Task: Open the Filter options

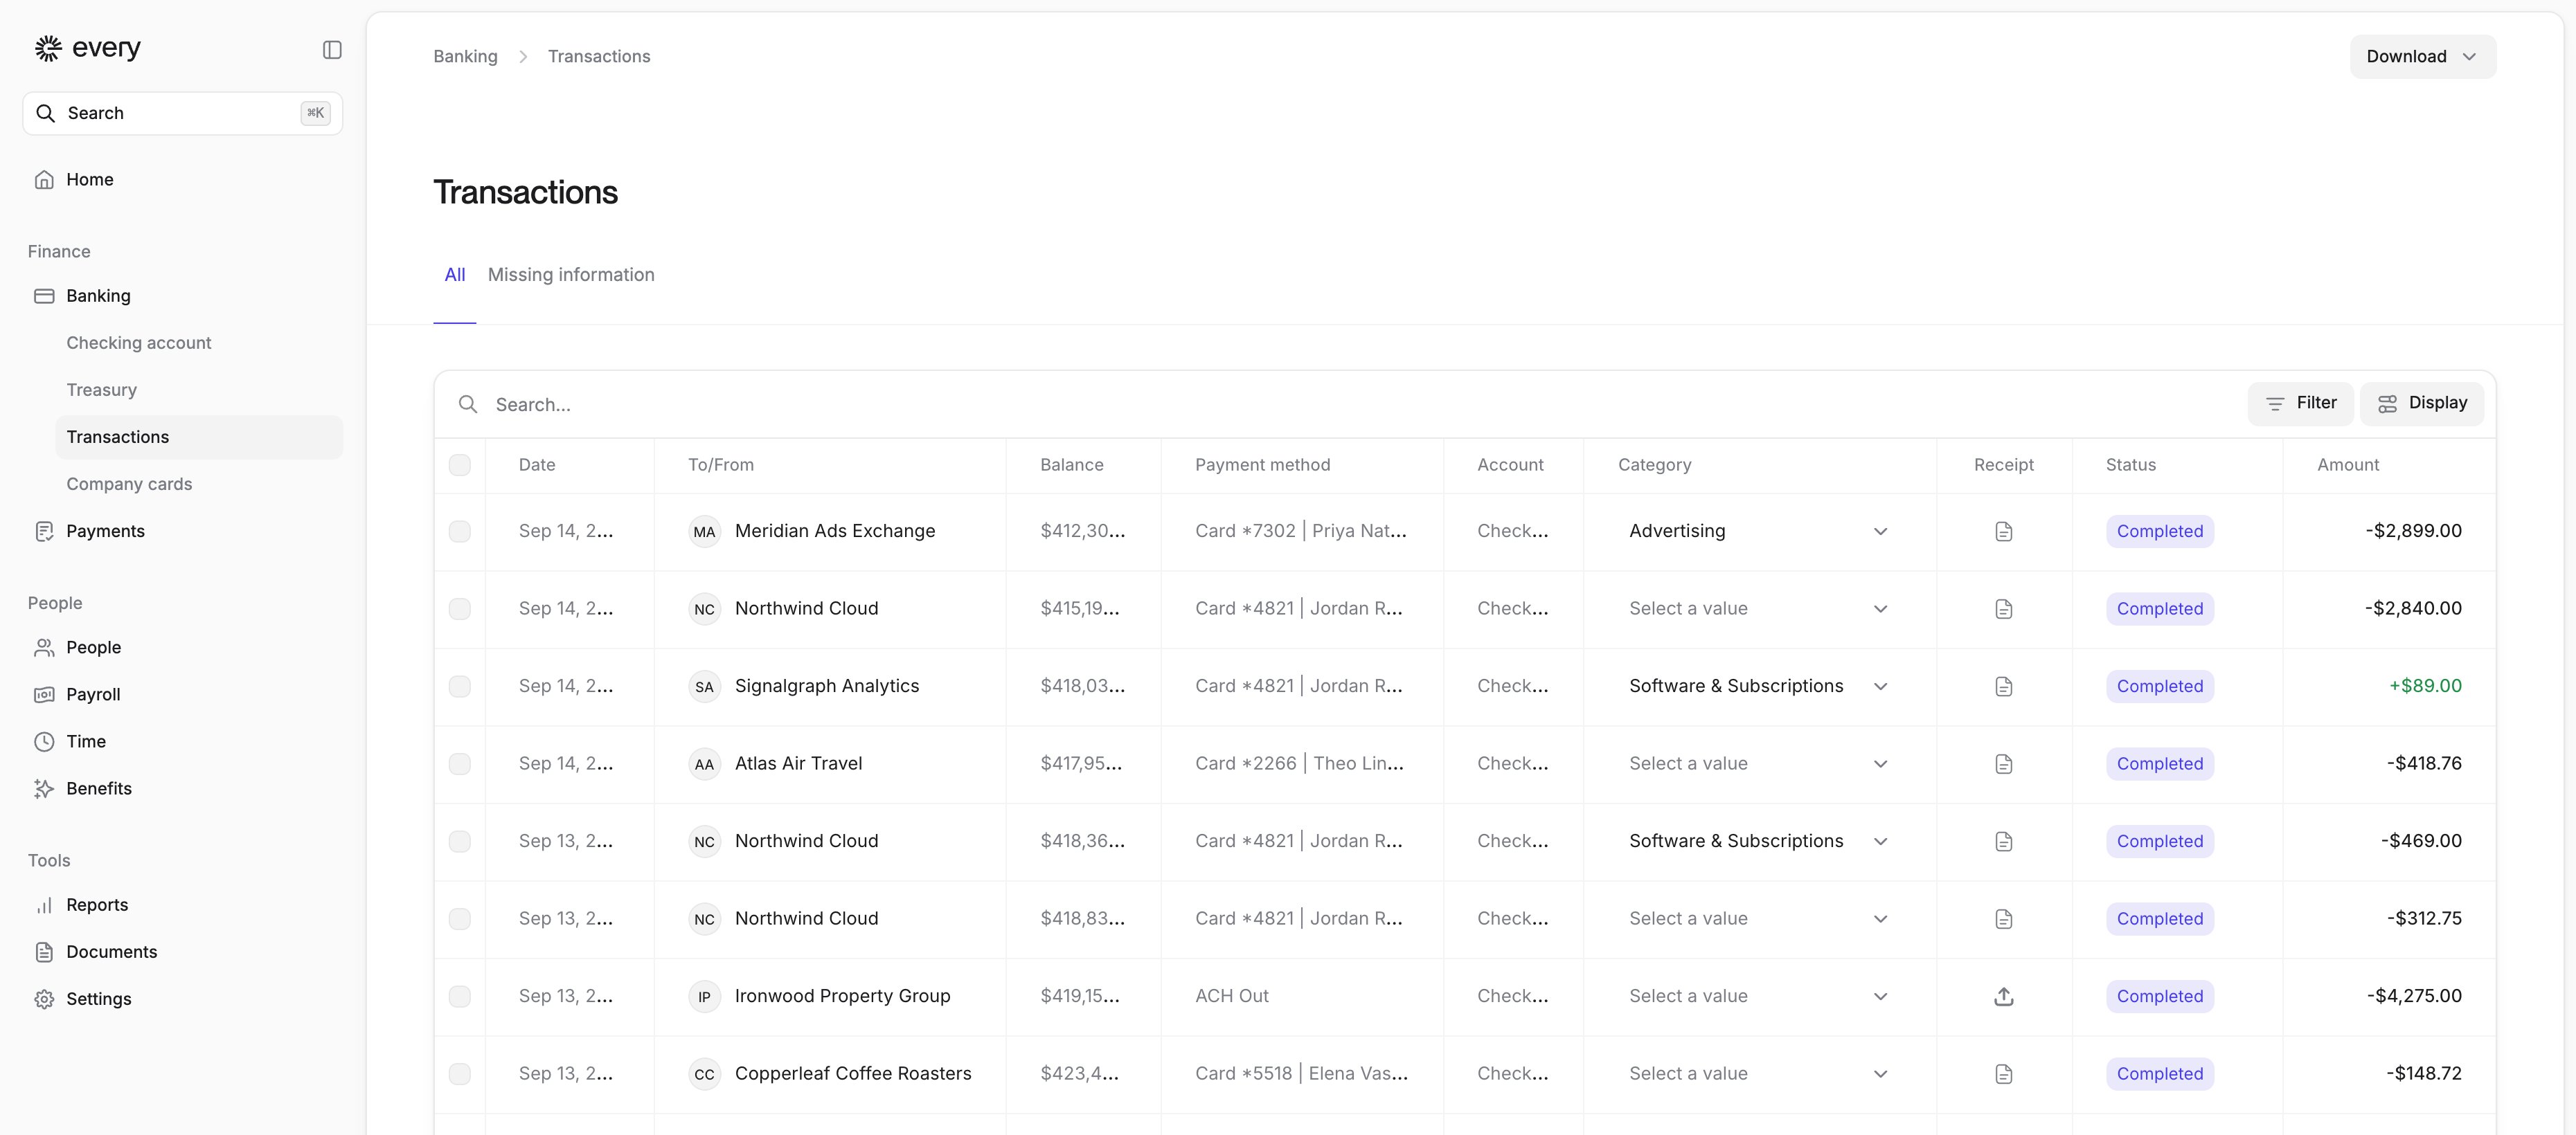Action: tap(2300, 403)
